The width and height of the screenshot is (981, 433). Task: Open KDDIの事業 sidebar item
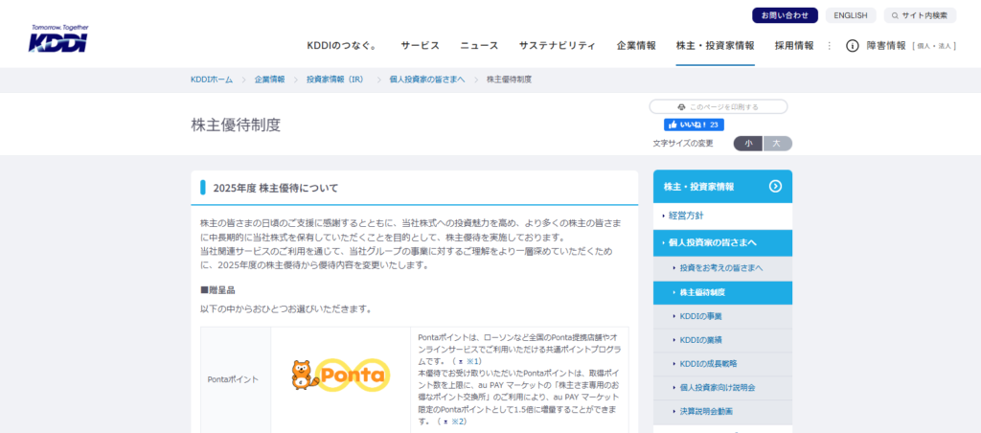722,316
